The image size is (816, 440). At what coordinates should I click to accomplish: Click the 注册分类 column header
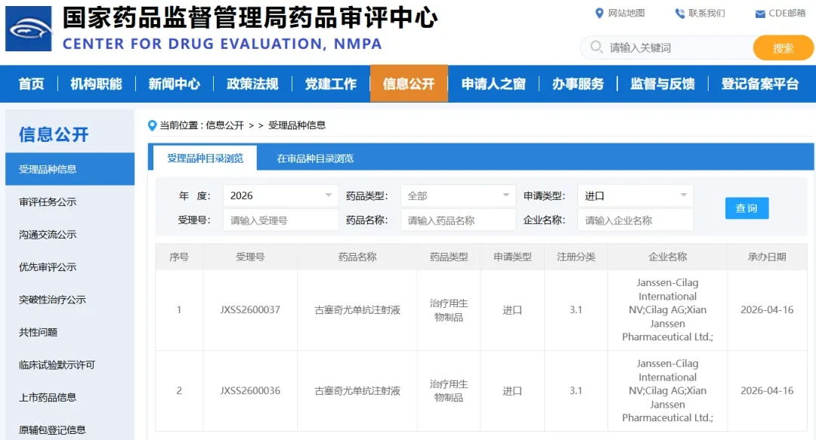tap(576, 257)
